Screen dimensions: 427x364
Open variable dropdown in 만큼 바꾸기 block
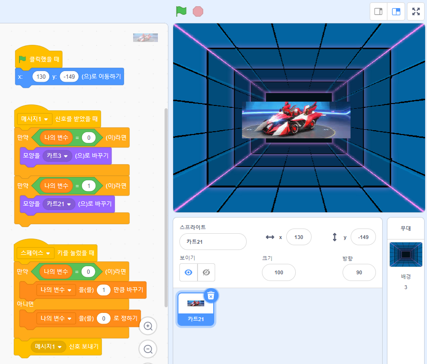(56, 290)
